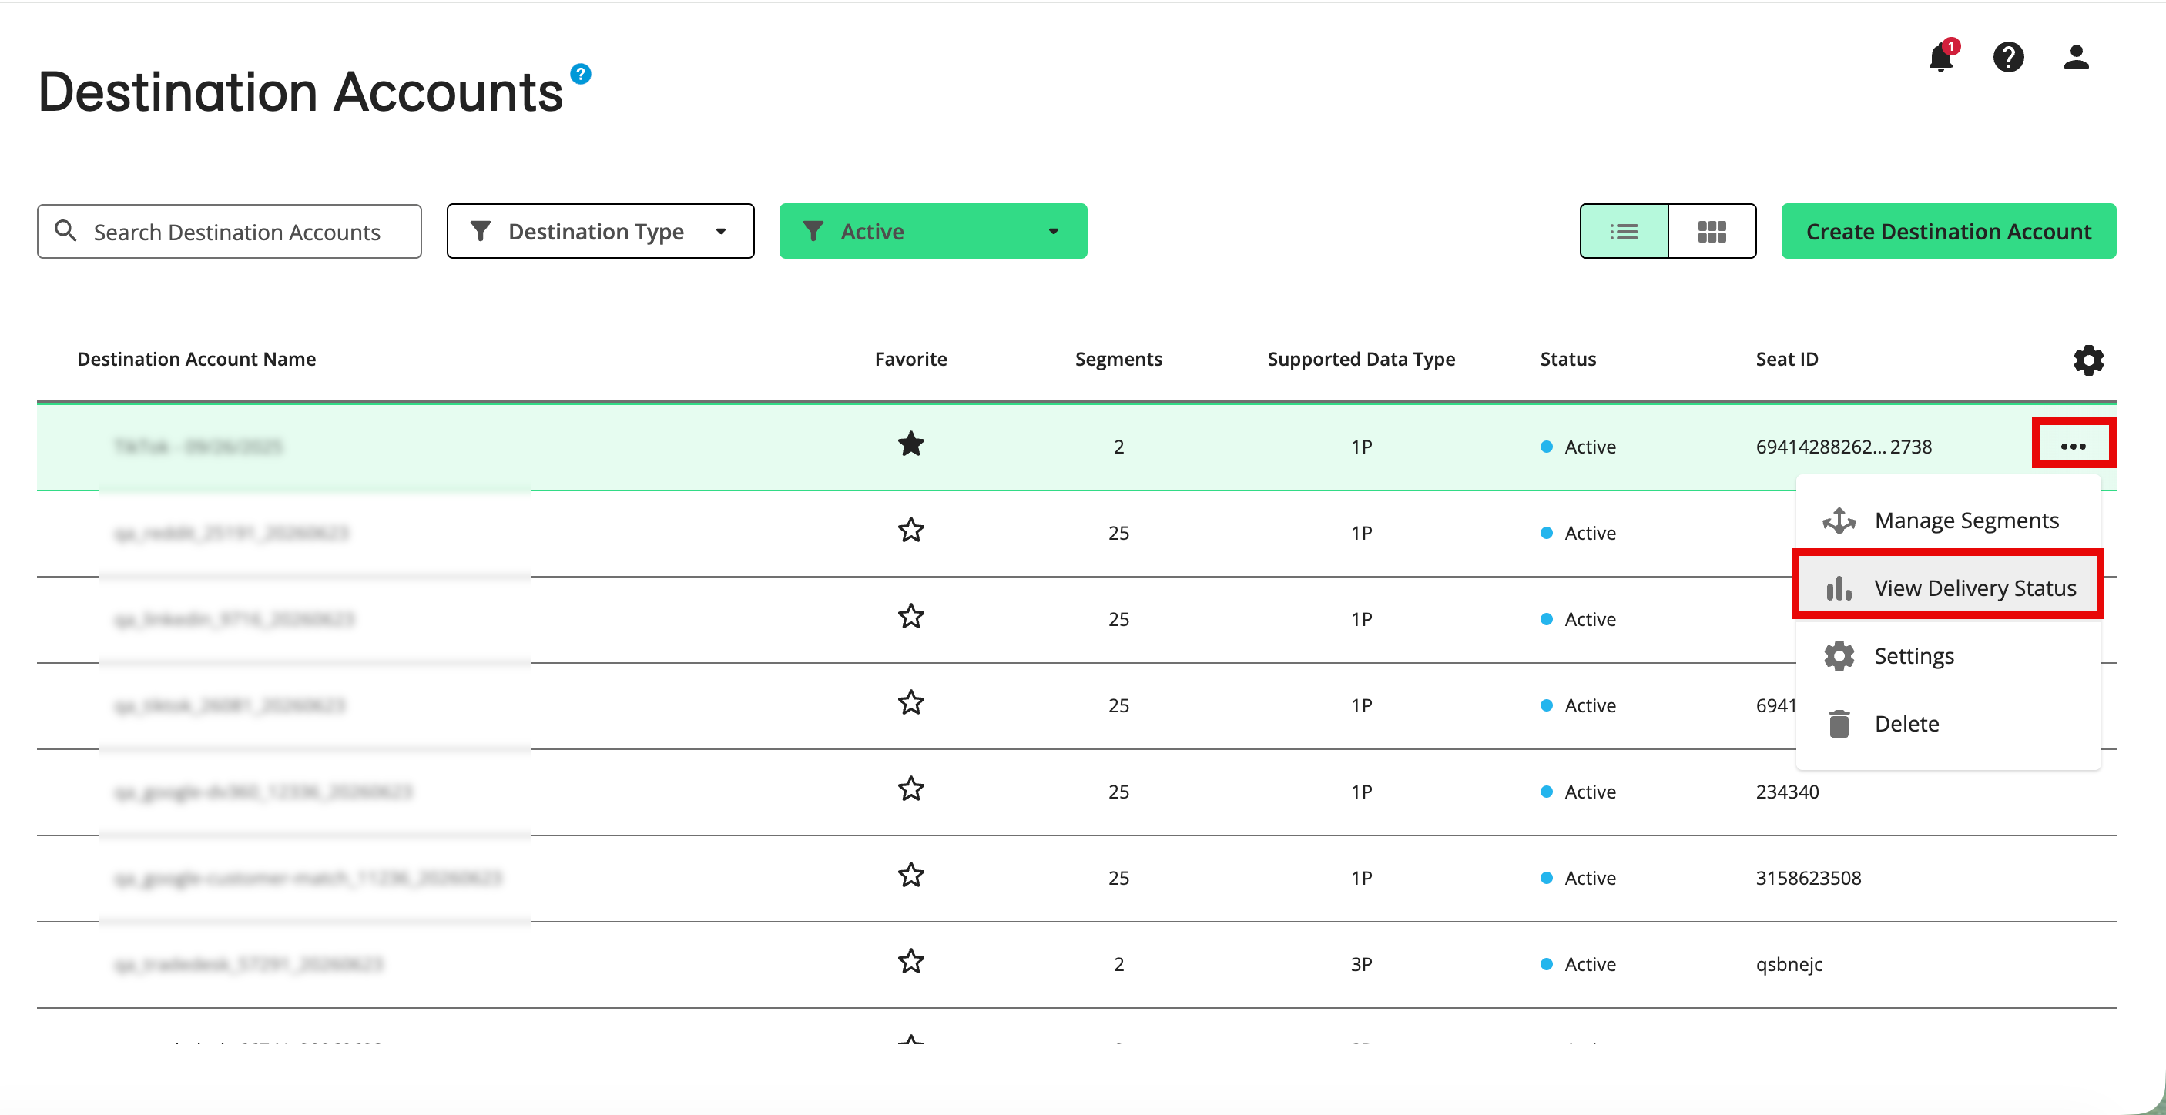Click the Destination Account Name column header
Viewport: 2166px width, 1115px height.
click(x=196, y=359)
